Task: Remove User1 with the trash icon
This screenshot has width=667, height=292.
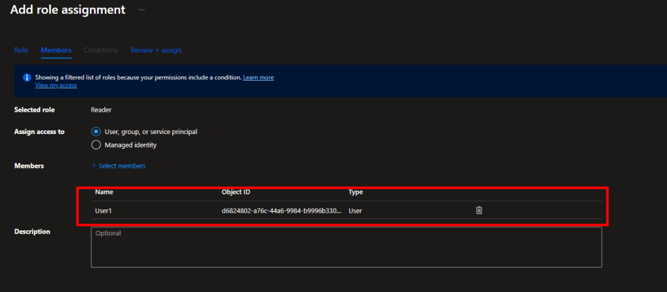Action: coord(479,210)
